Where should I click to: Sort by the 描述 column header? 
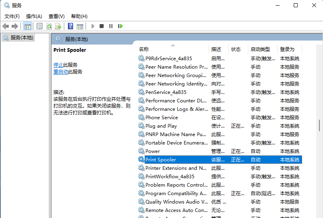(219, 49)
